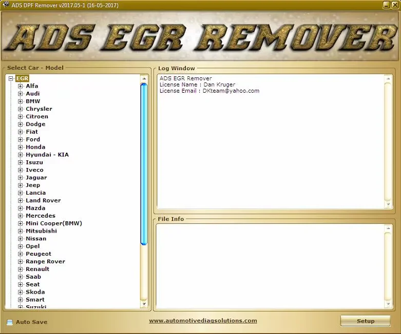Select Renault in car list

pyautogui.click(x=37, y=269)
